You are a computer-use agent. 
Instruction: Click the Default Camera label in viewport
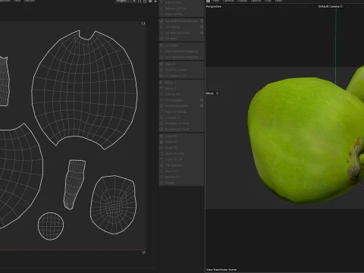pos(329,6)
